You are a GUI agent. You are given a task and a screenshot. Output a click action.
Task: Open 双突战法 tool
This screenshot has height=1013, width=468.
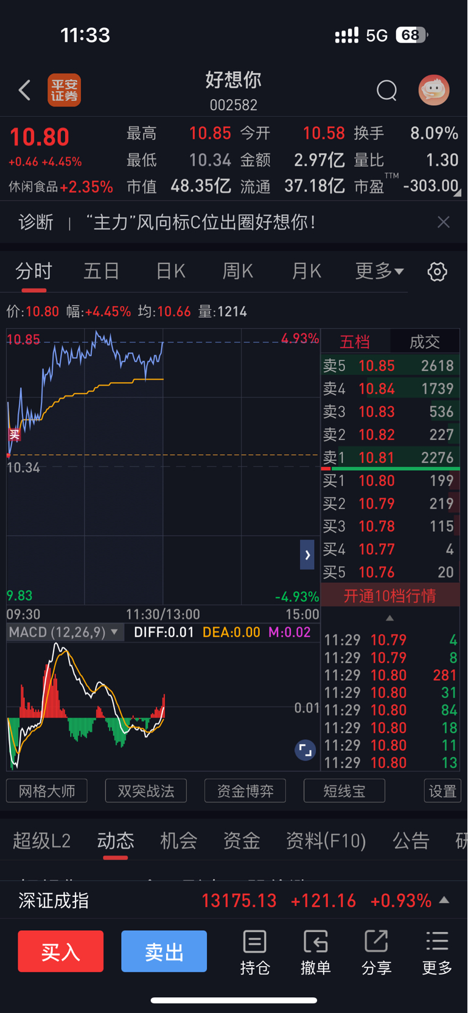pos(146,791)
